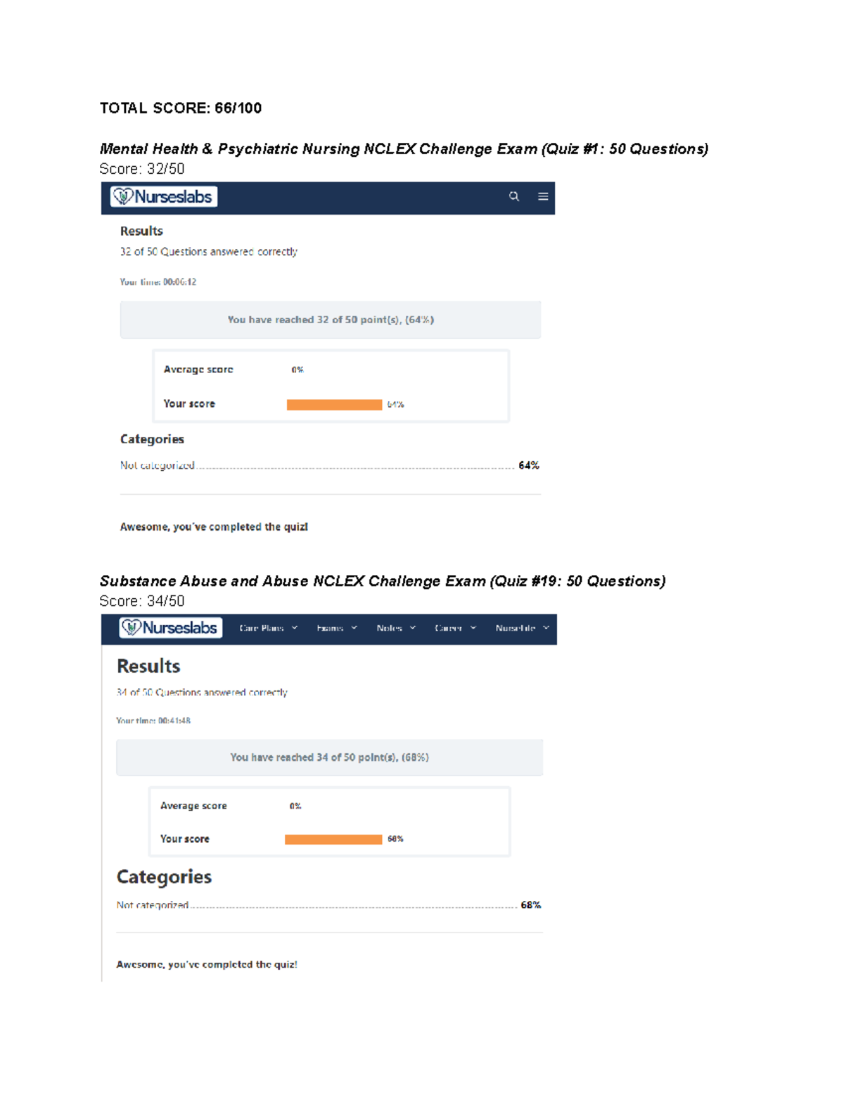Click the first Categories heading under 64%

pyautogui.click(x=152, y=439)
